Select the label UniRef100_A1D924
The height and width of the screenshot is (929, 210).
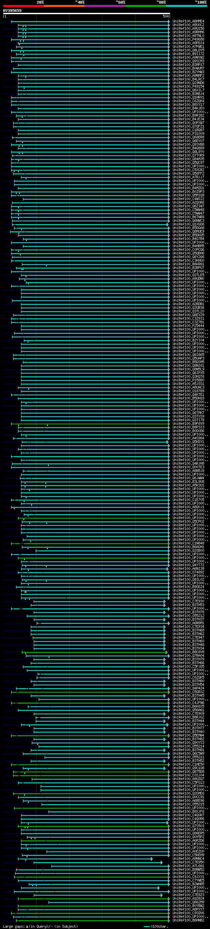(x=188, y=898)
